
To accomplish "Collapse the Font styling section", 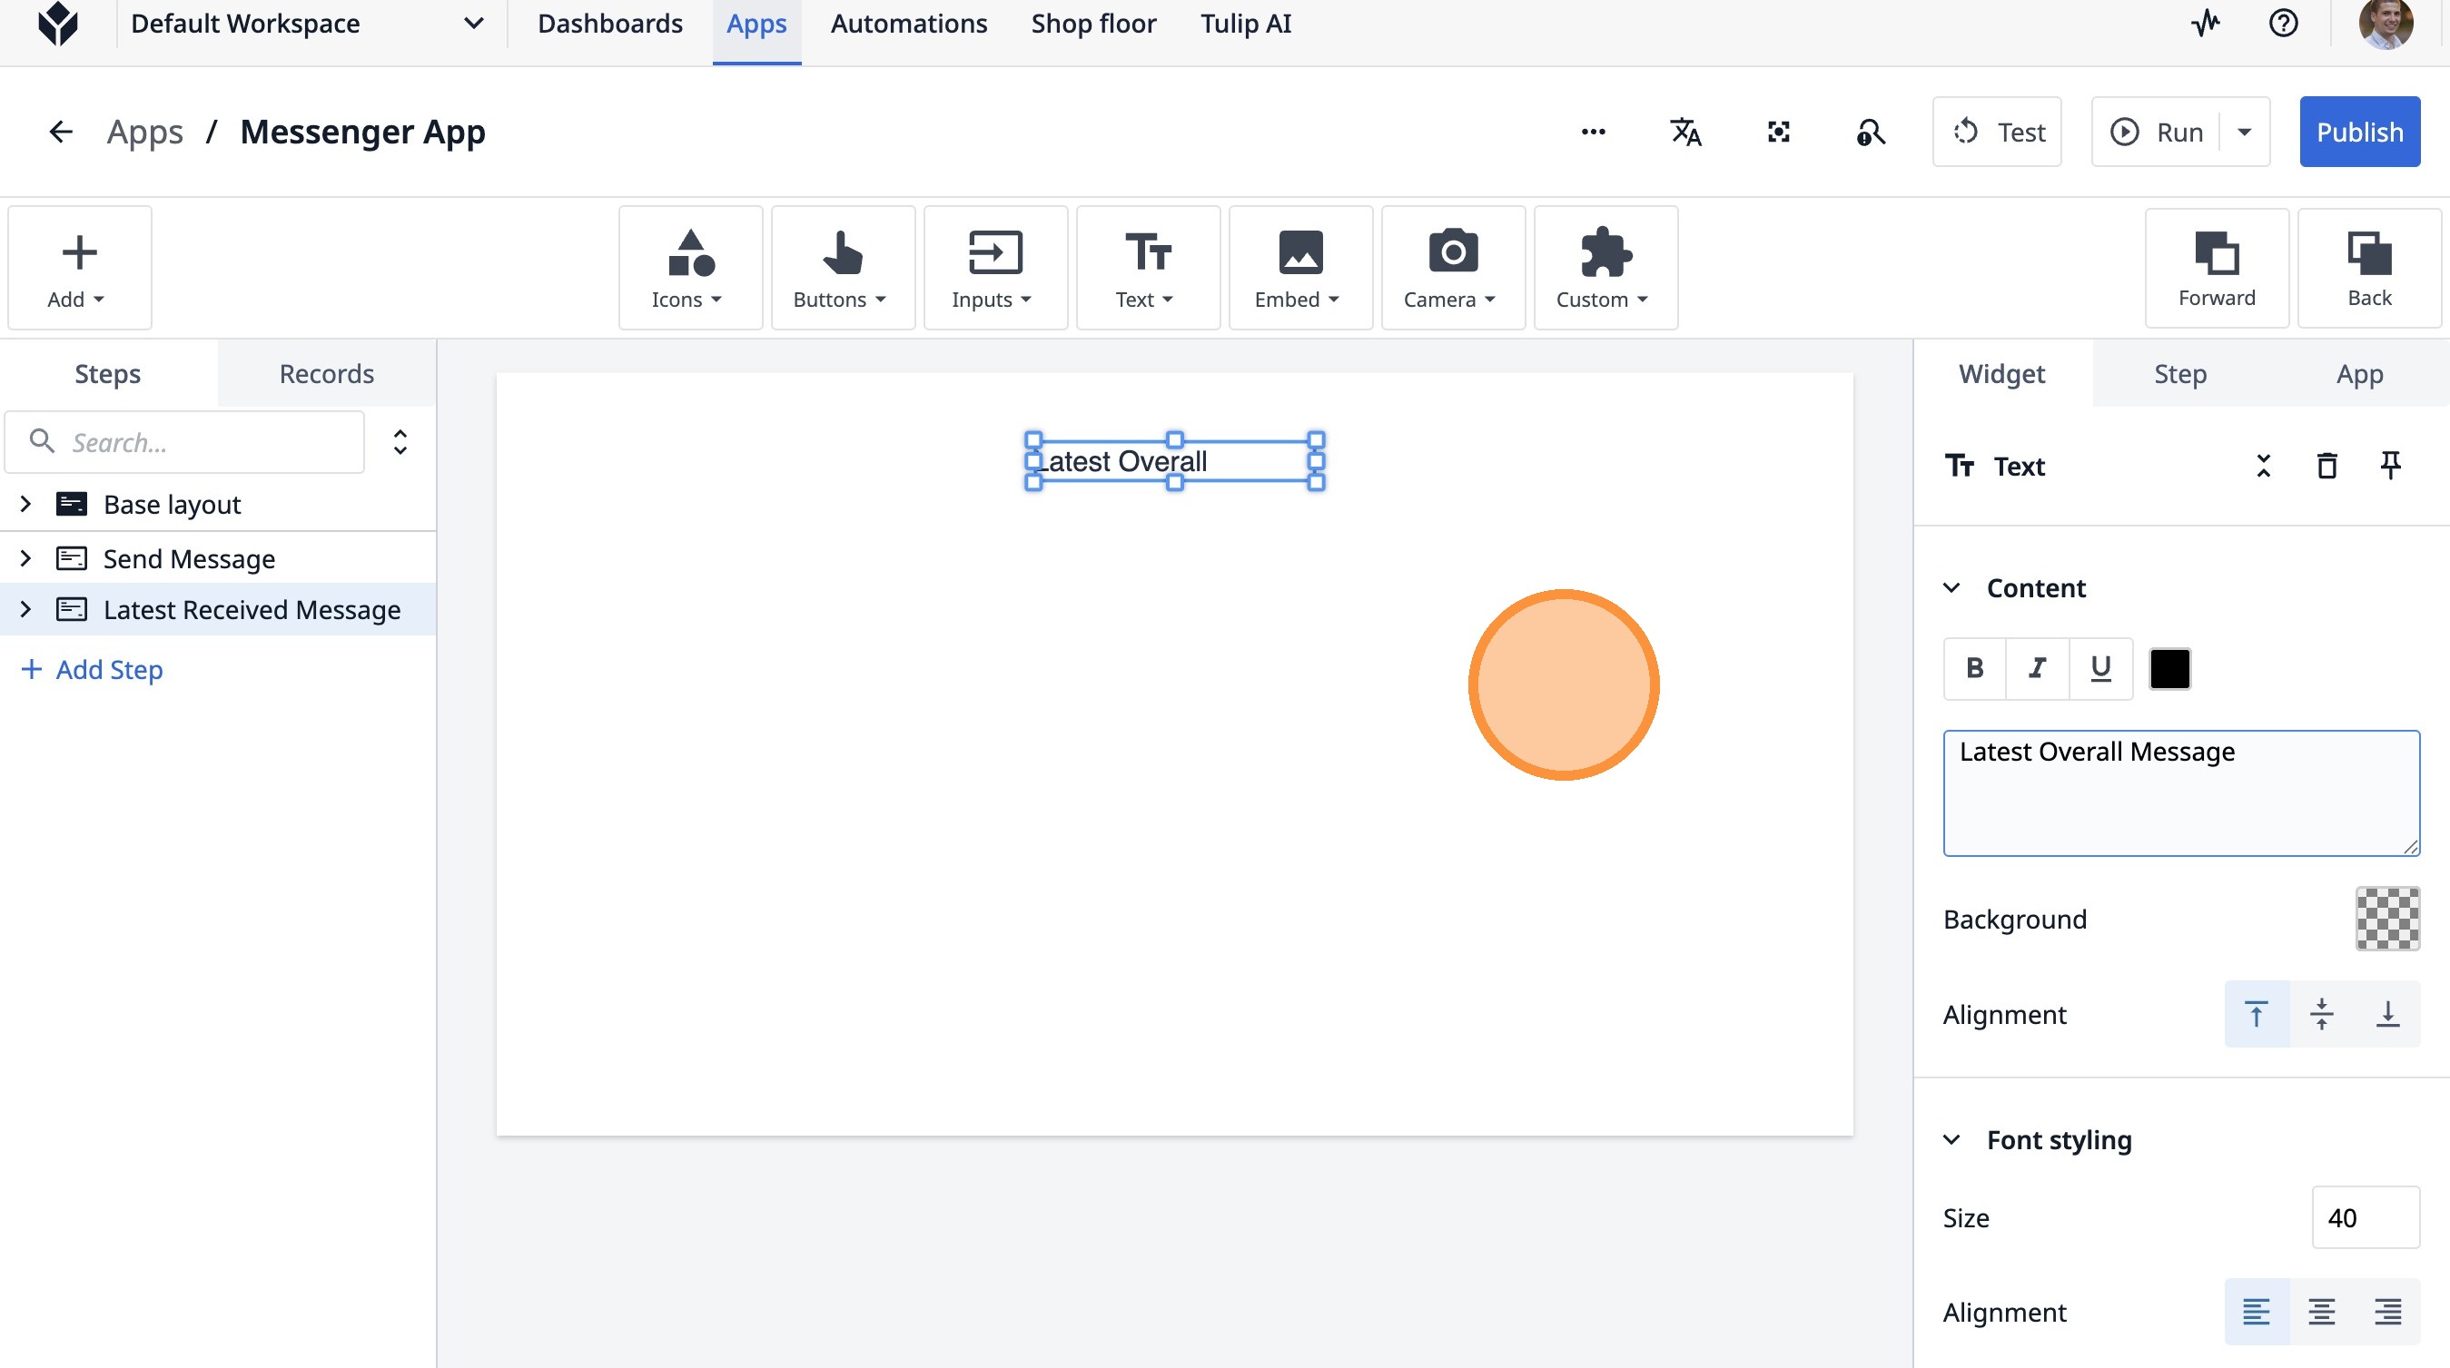I will click(x=1951, y=1140).
